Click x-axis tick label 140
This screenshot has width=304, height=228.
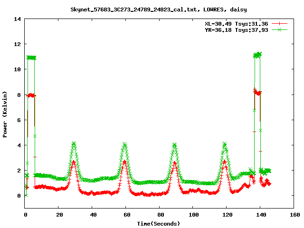point(261,215)
